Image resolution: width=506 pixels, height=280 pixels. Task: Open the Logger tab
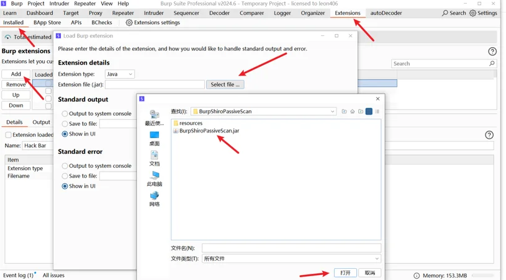tap(282, 13)
